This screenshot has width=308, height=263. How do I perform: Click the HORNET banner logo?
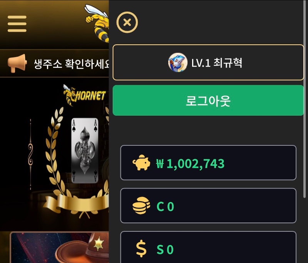click(x=84, y=95)
